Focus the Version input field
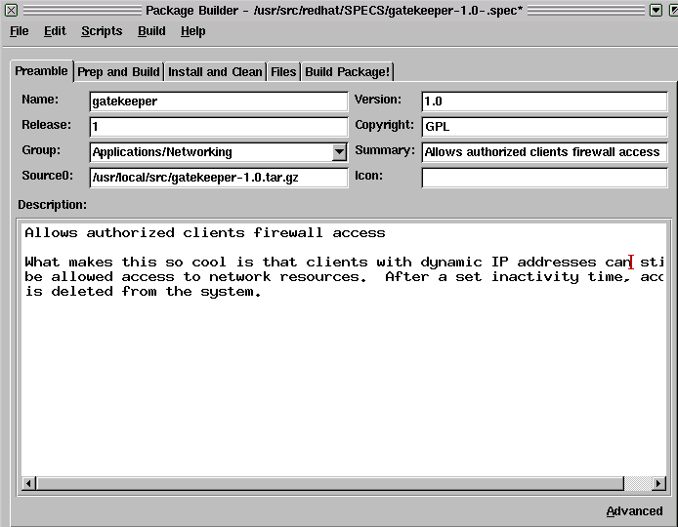678x527 pixels. click(x=544, y=101)
